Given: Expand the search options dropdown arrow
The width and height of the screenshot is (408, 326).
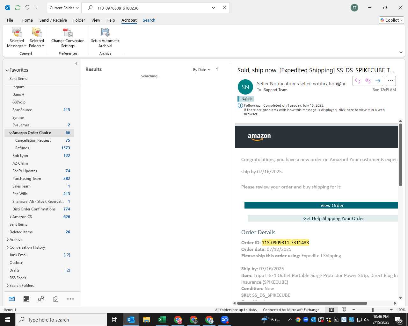Looking at the screenshot, I should (x=214, y=8).
